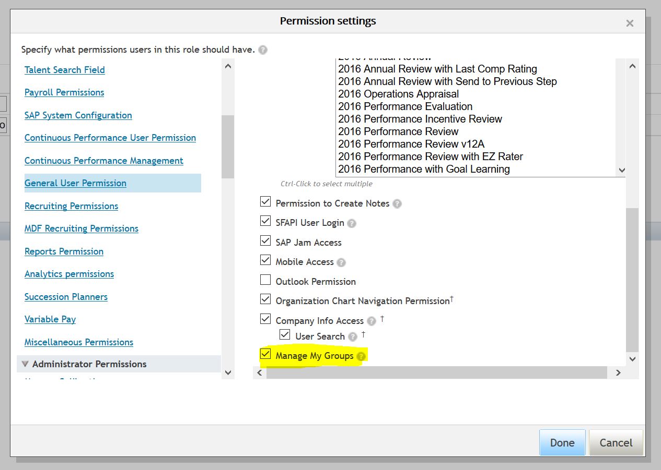Disable SAP Jam Access checkbox
661x470 pixels.
[x=265, y=241]
